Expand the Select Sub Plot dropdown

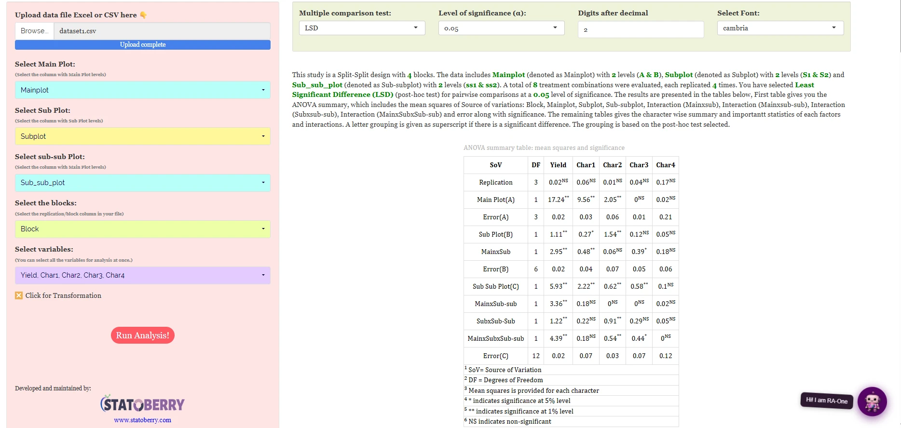[143, 136]
